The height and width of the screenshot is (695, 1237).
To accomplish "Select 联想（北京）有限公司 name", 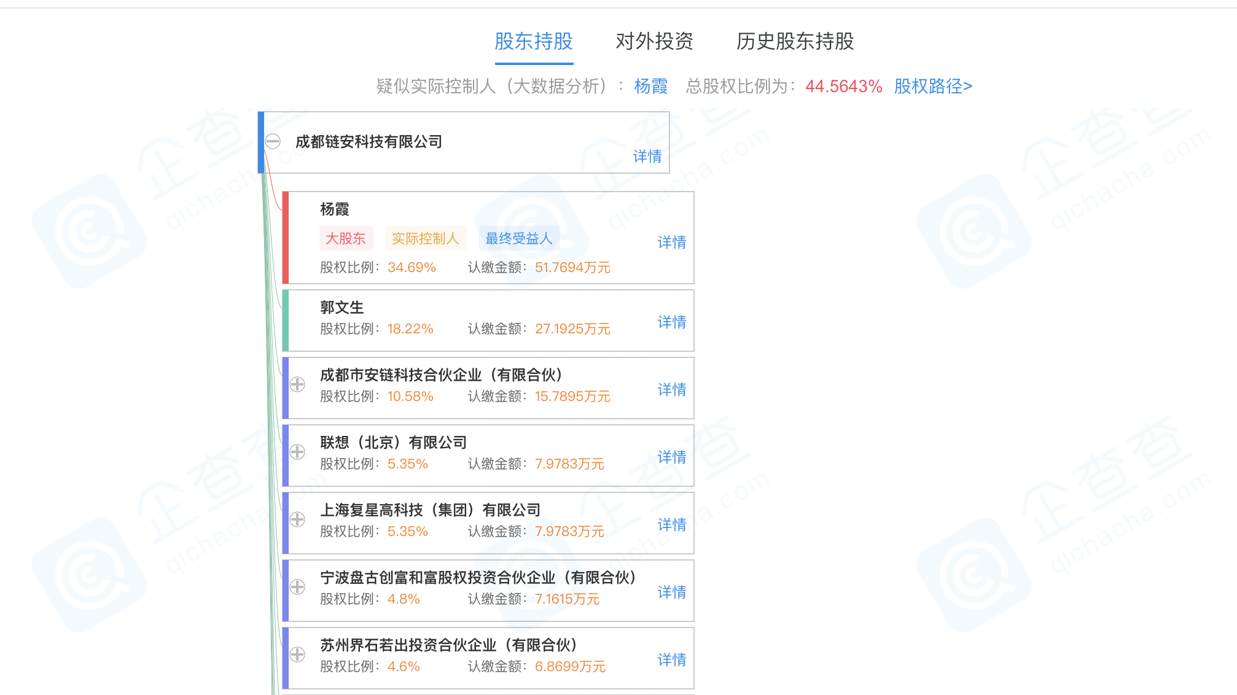I will [394, 443].
